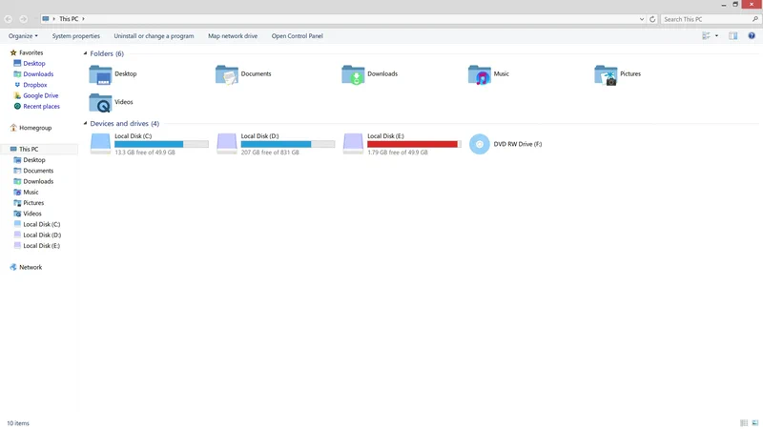Open the Pictures folder icon
The width and height of the screenshot is (763, 429).
tap(606, 74)
